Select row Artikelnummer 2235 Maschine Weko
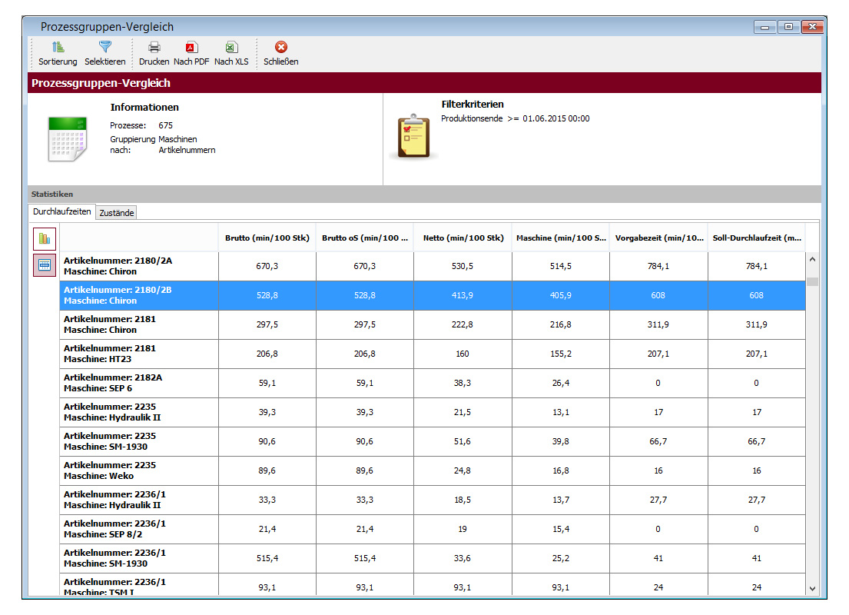This screenshot has height=615, width=849. coord(433,471)
